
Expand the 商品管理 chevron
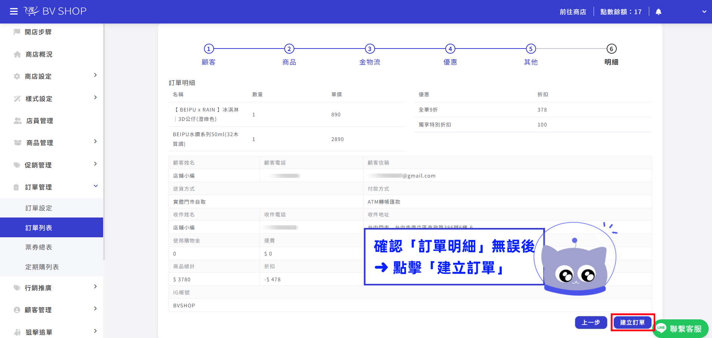[96, 141]
